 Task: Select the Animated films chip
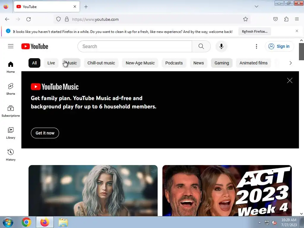(254, 63)
